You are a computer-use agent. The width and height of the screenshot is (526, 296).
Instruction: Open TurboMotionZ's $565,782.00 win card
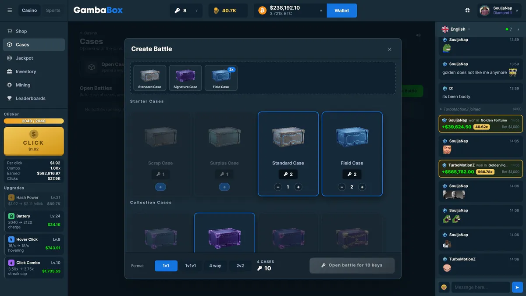(x=481, y=168)
